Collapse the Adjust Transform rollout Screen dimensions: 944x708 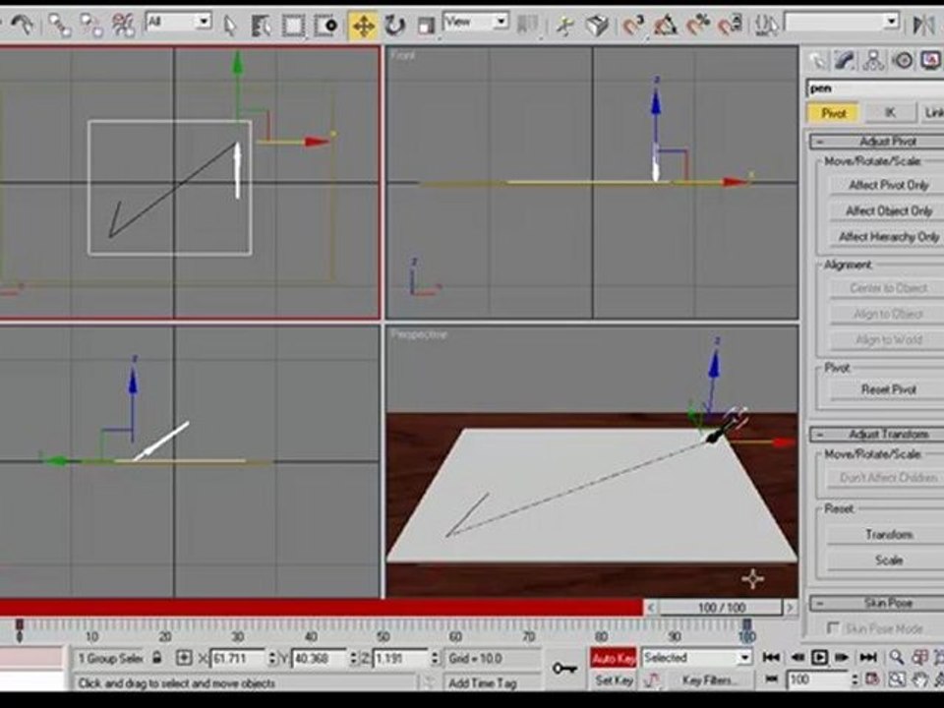(x=876, y=434)
